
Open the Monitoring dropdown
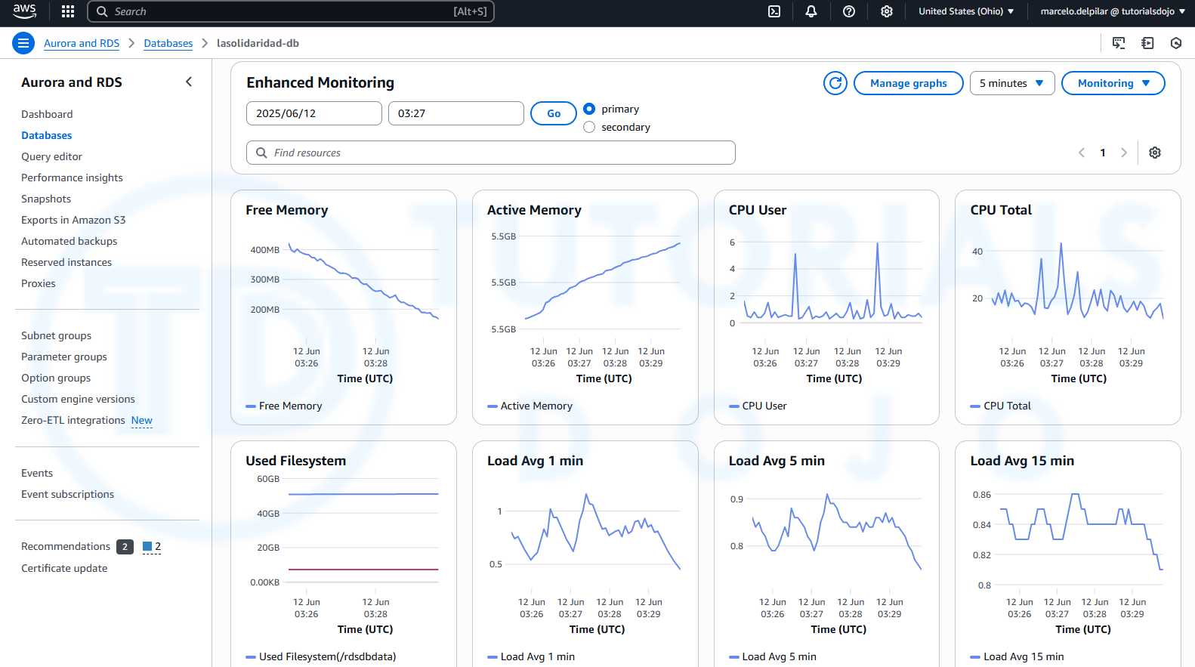coord(1113,83)
